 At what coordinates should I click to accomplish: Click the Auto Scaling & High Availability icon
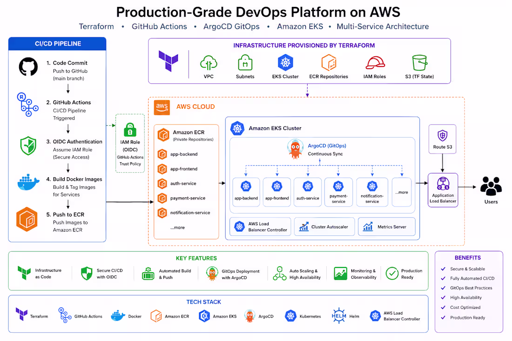[x=280, y=274]
